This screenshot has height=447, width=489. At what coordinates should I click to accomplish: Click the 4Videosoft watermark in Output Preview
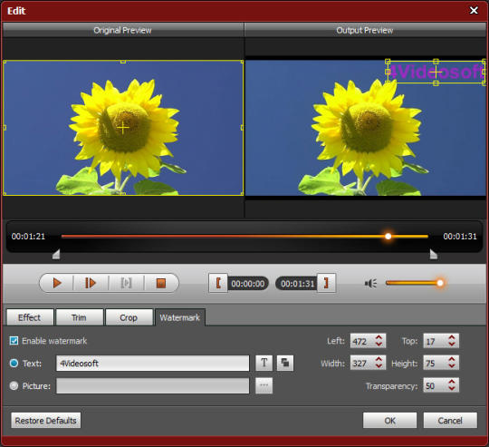(436, 73)
